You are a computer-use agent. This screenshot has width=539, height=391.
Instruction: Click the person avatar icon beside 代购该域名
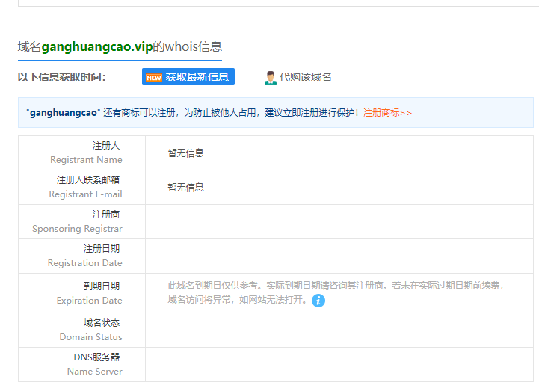pyautogui.click(x=270, y=78)
